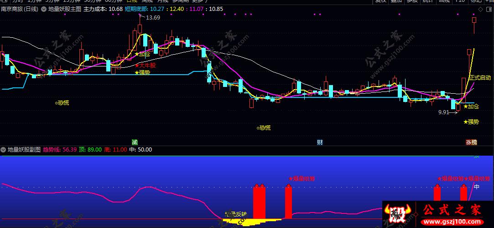Click the 趋势线: 56.39 readout
Image resolution: width=494 pixels, height=228 pixels.
tap(60, 150)
